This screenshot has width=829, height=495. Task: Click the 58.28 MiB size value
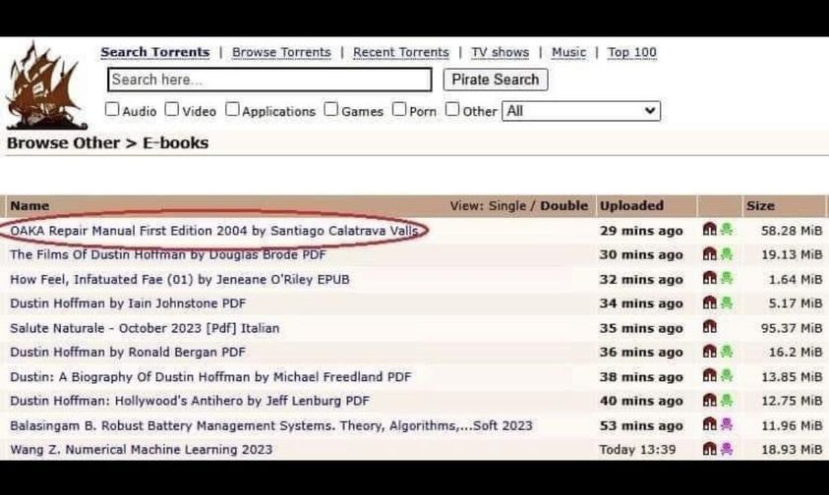coord(792,231)
